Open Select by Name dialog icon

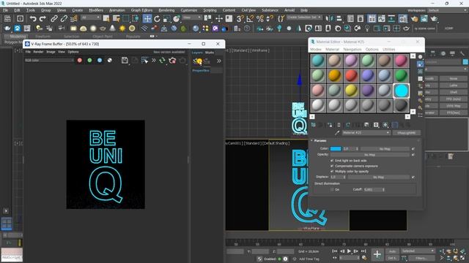(116, 19)
